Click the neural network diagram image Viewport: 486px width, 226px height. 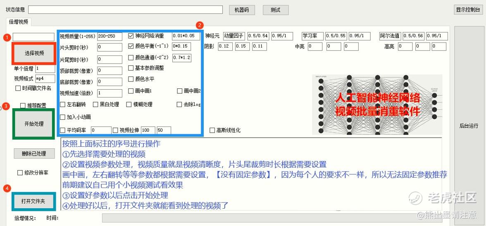click(x=377, y=105)
